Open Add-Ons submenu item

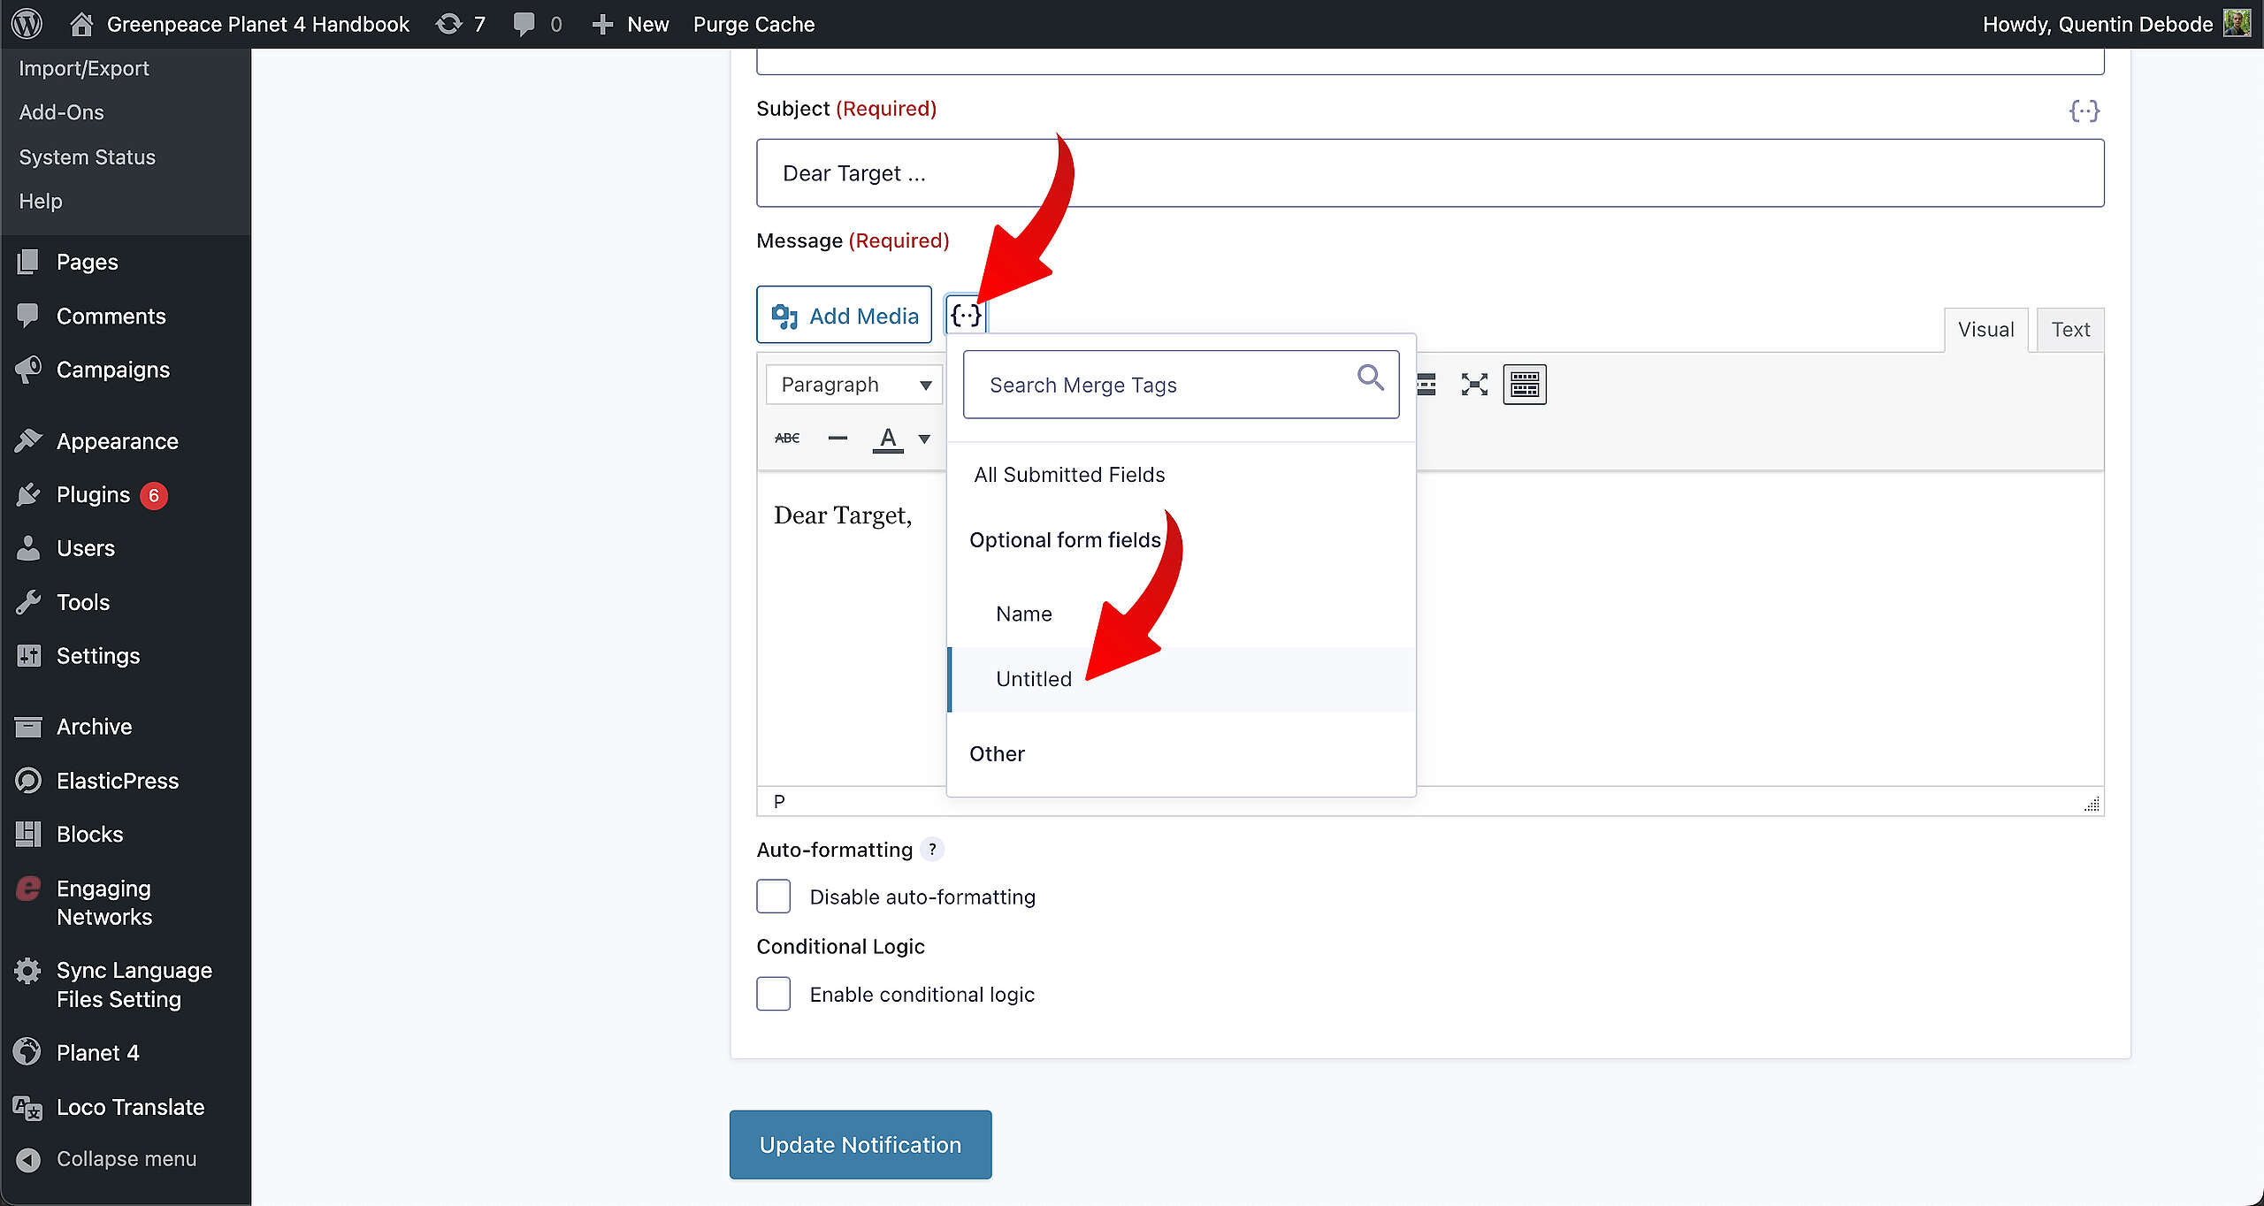(x=61, y=112)
